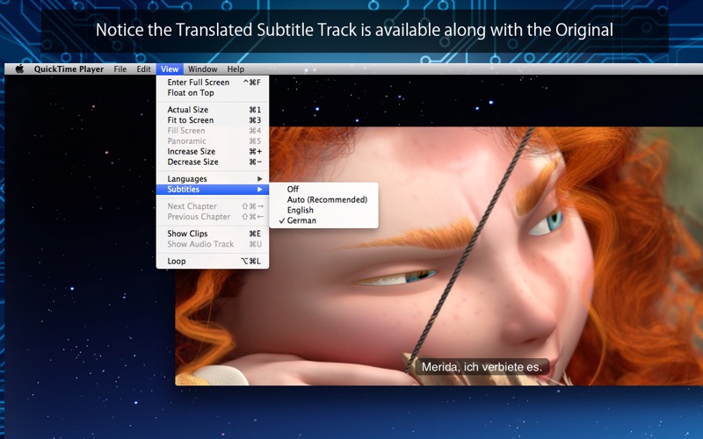The height and width of the screenshot is (439, 703).
Task: Select English subtitle track
Action: 323,210
